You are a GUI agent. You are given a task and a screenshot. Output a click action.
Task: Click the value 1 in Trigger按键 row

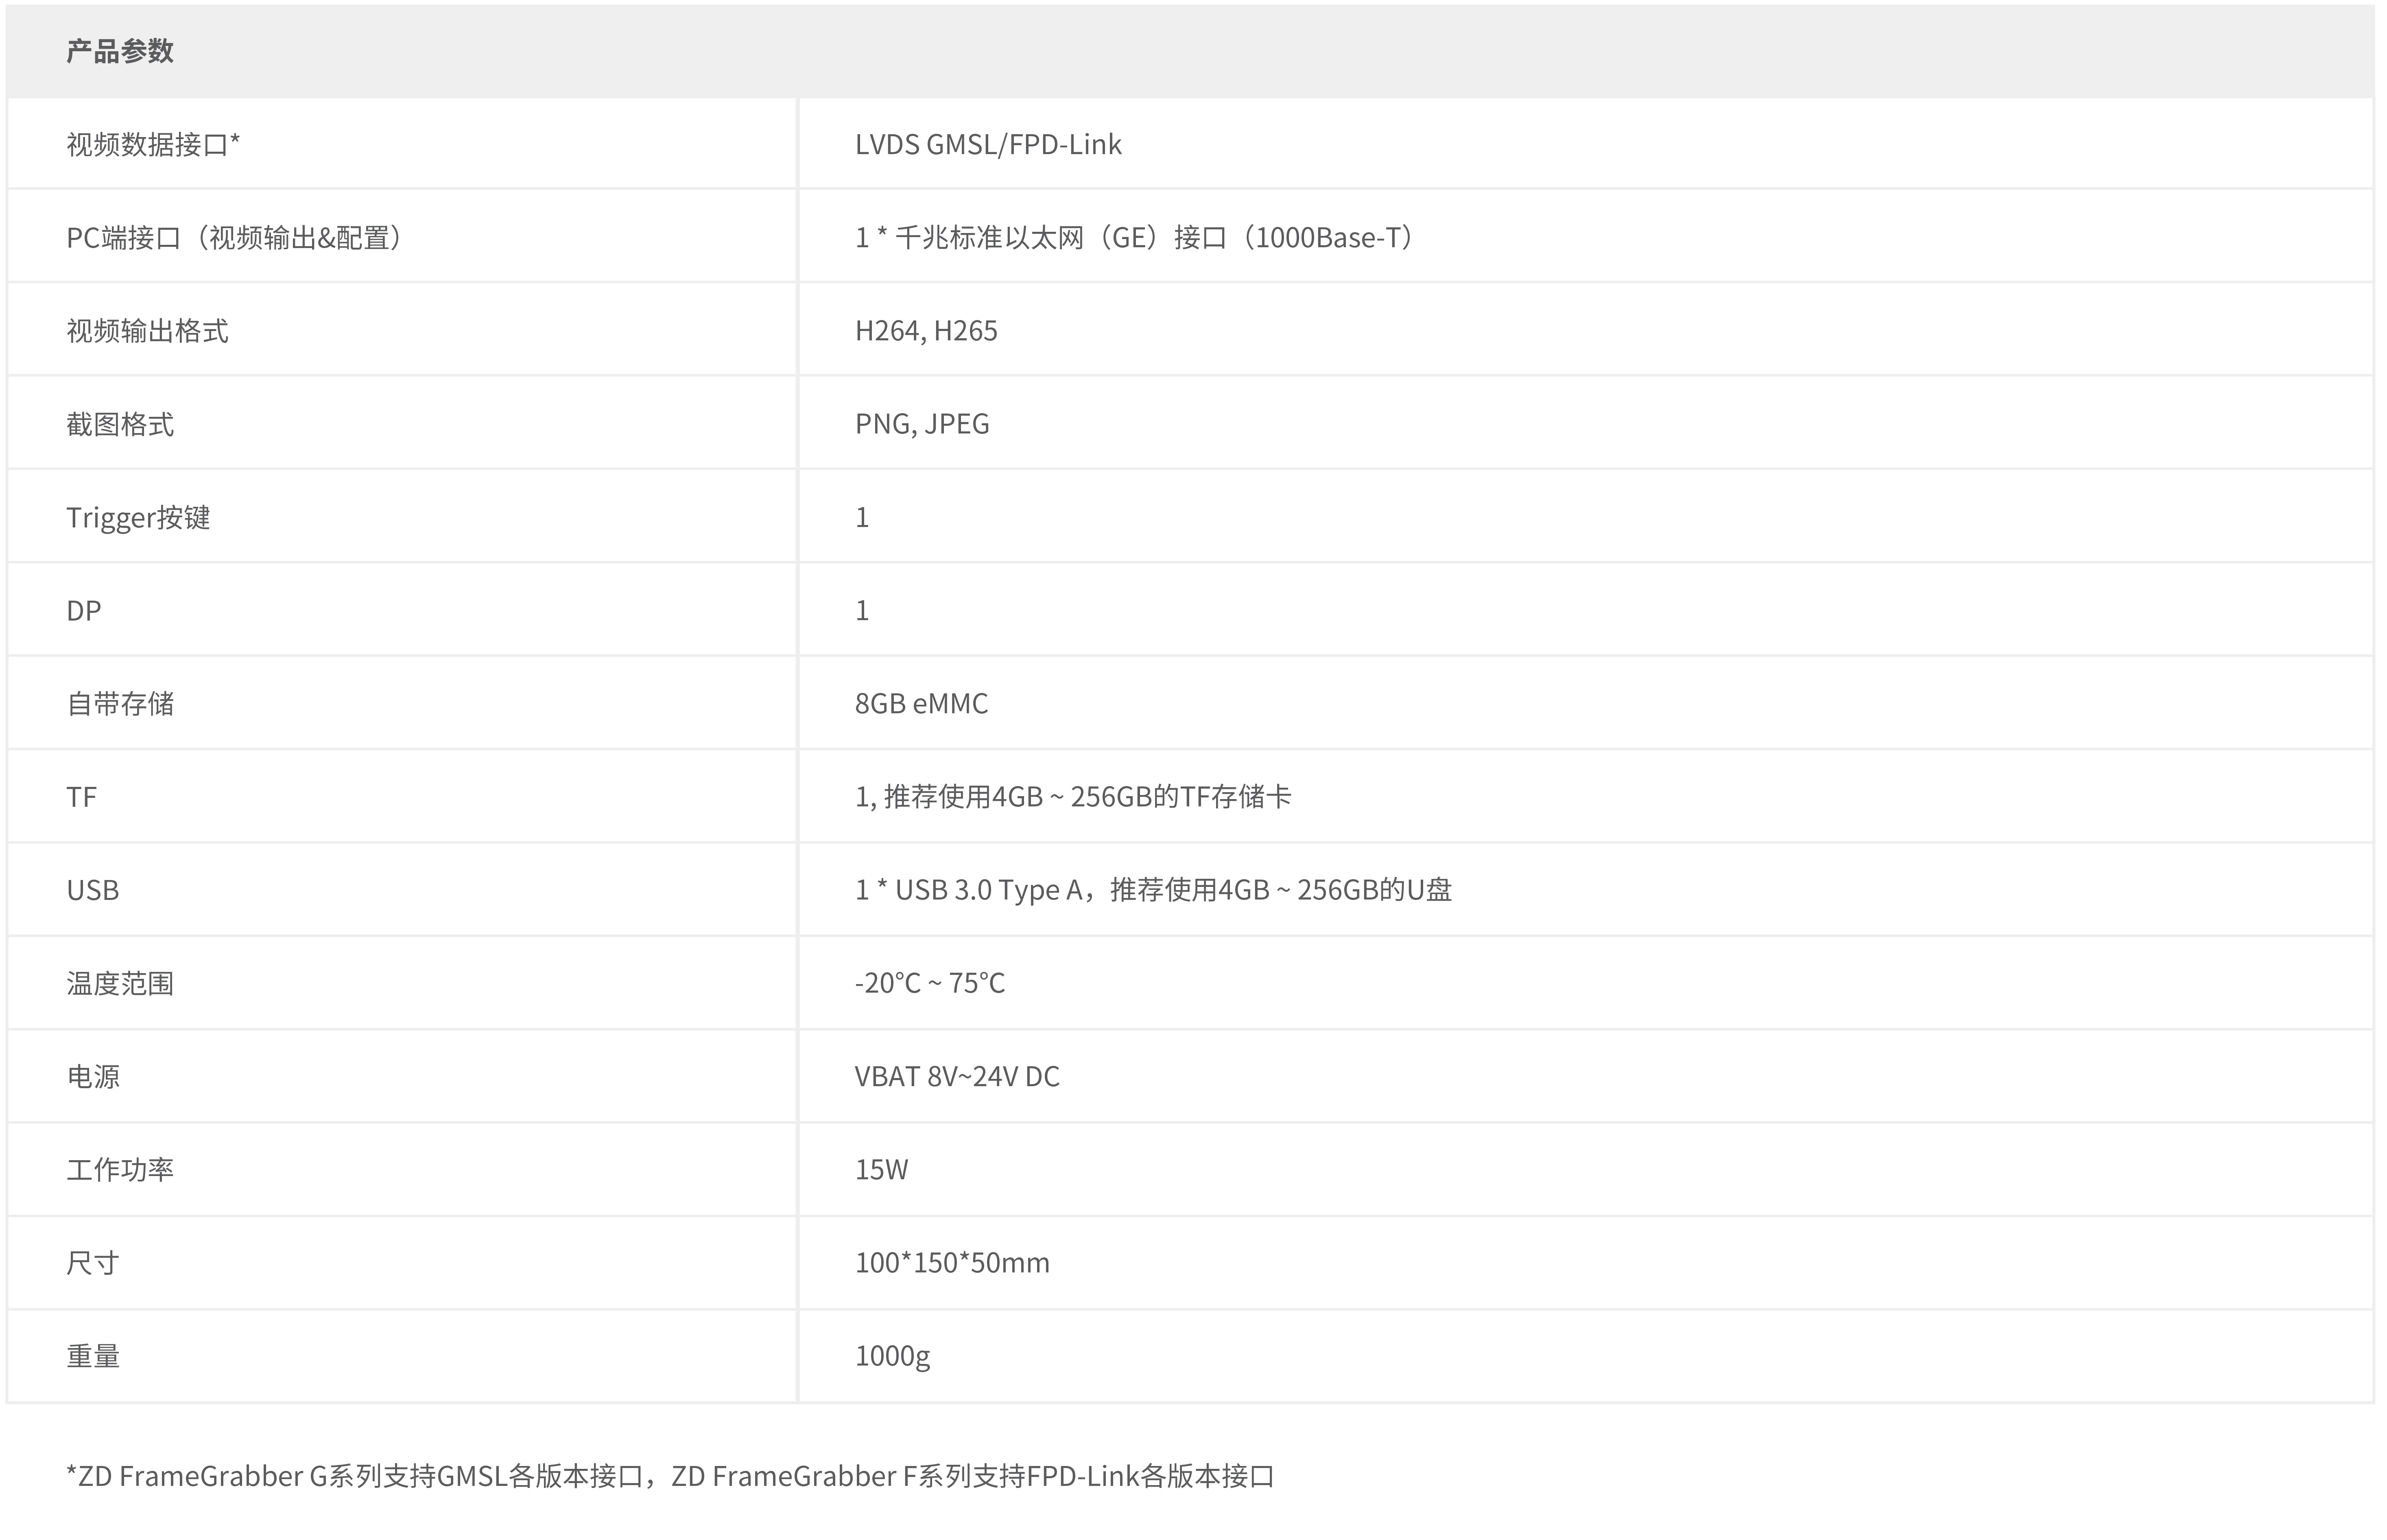863,517
